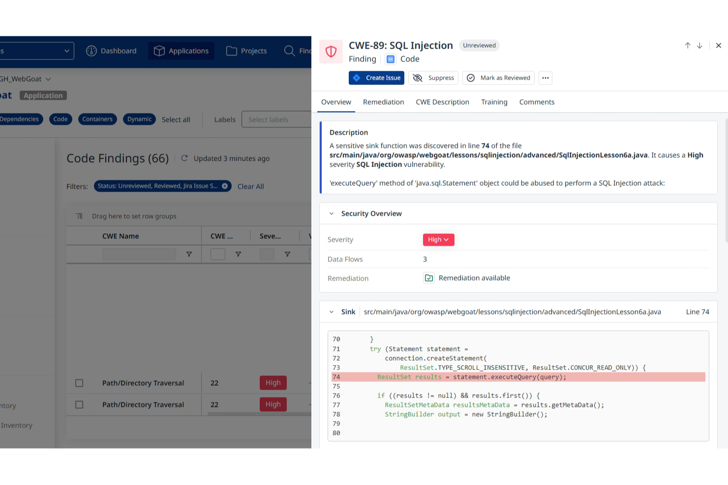The height and width of the screenshot is (485, 728).
Task: Refresh the Code Findings list
Action: 184,158
